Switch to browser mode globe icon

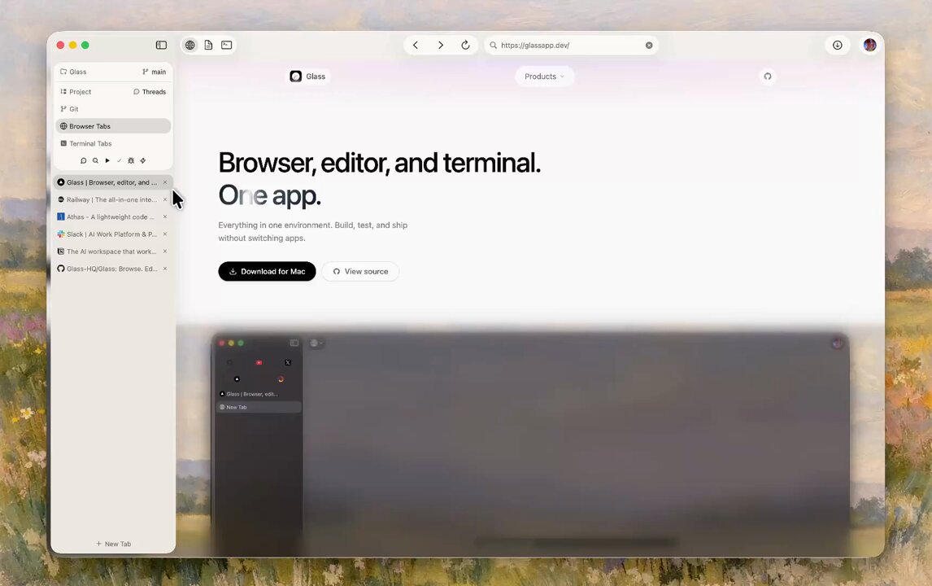tap(189, 46)
